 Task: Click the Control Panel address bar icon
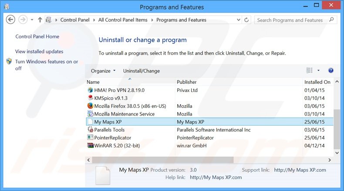pyautogui.click(x=48, y=20)
